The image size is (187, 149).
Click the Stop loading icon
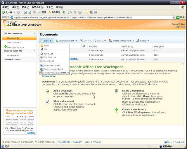[25, 12]
